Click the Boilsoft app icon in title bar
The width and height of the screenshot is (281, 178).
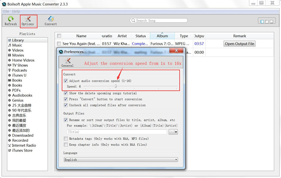(x=4, y=4)
